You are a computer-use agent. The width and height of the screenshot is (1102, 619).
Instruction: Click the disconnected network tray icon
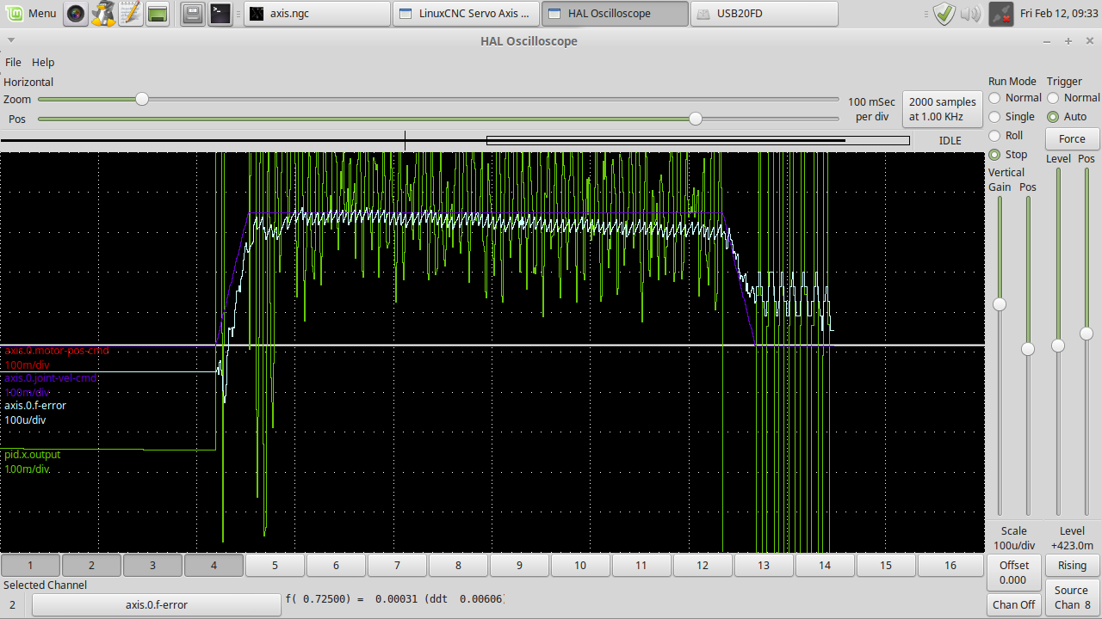(x=1000, y=14)
